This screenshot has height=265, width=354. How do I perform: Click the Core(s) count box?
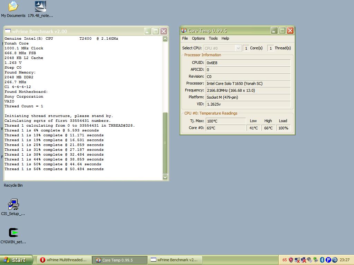click(246, 48)
